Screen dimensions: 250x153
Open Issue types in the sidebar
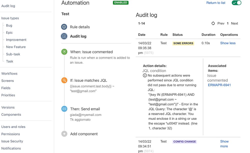coord(10,18)
